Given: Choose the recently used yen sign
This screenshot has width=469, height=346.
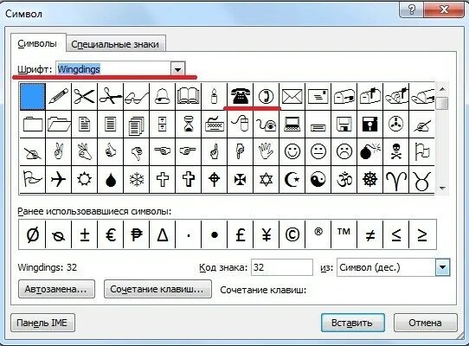Looking at the screenshot, I should (267, 234).
